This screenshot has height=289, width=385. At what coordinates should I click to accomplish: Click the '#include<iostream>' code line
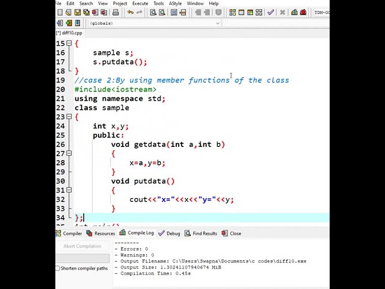click(x=115, y=90)
